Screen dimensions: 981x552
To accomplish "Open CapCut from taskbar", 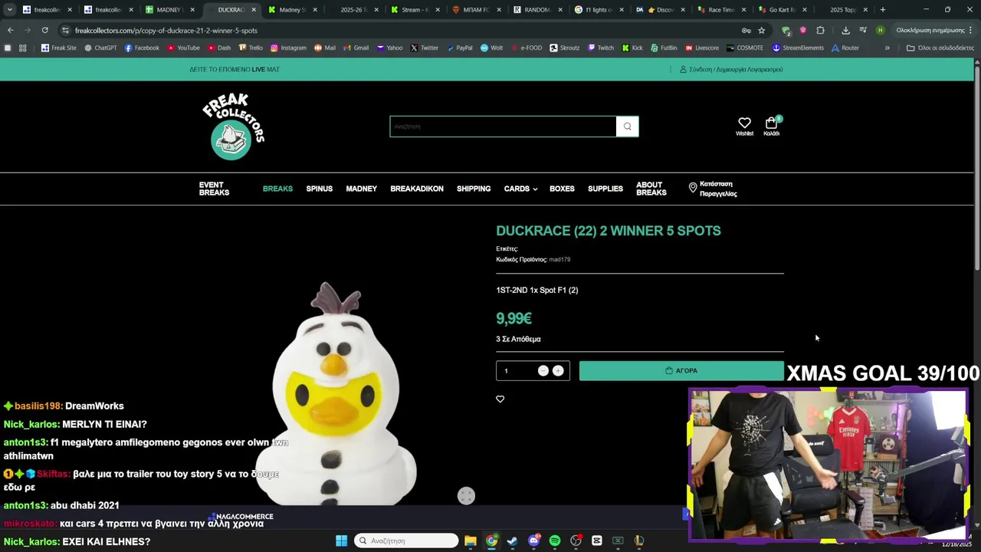I will click(x=597, y=540).
